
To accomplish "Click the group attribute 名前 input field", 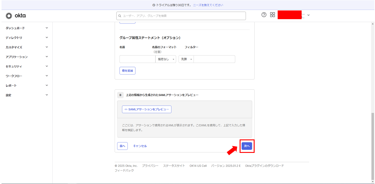I will [x=137, y=59].
